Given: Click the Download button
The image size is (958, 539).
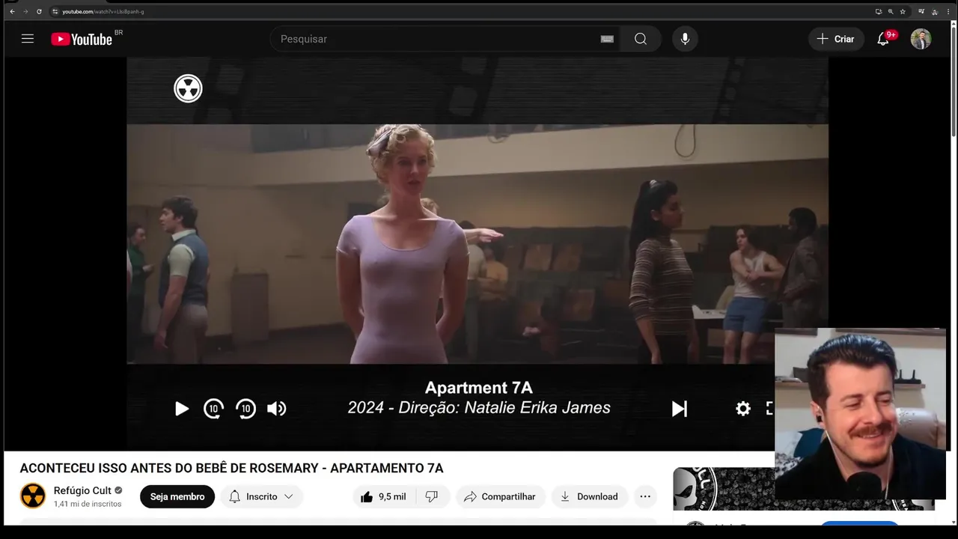Looking at the screenshot, I should point(590,496).
